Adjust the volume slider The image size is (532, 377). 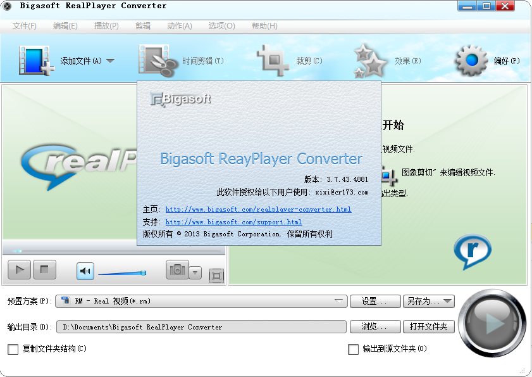(x=122, y=273)
